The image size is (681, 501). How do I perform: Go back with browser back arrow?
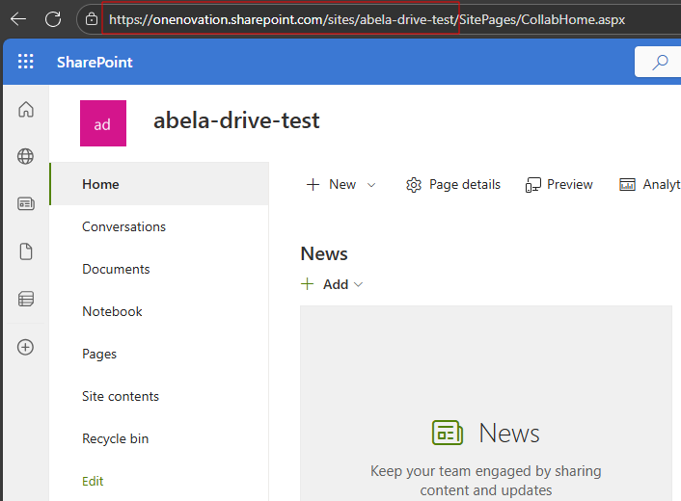[18, 19]
